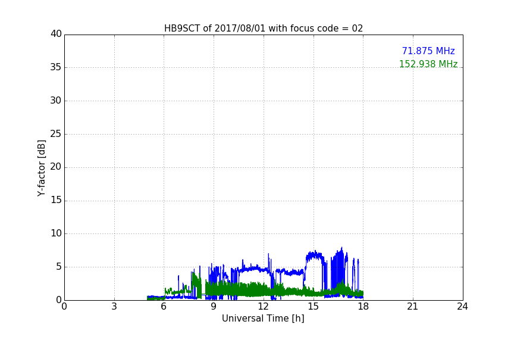Click the y-axis tick label 20
This screenshot has width=514, height=343.
pos(56,167)
